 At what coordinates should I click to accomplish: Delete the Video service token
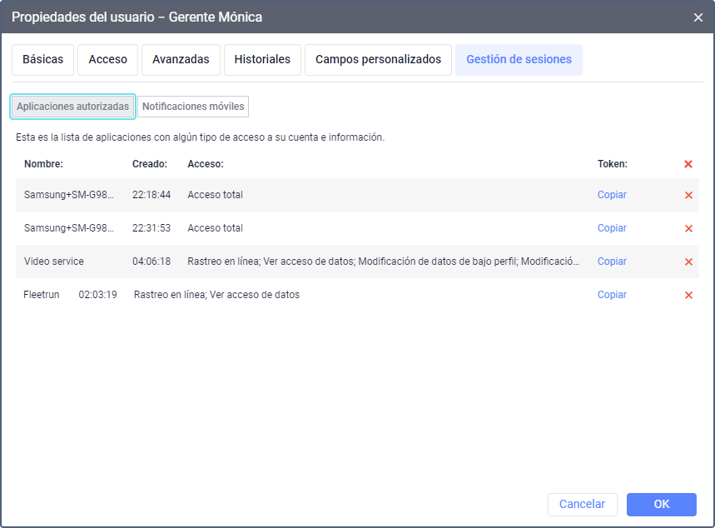tap(688, 262)
